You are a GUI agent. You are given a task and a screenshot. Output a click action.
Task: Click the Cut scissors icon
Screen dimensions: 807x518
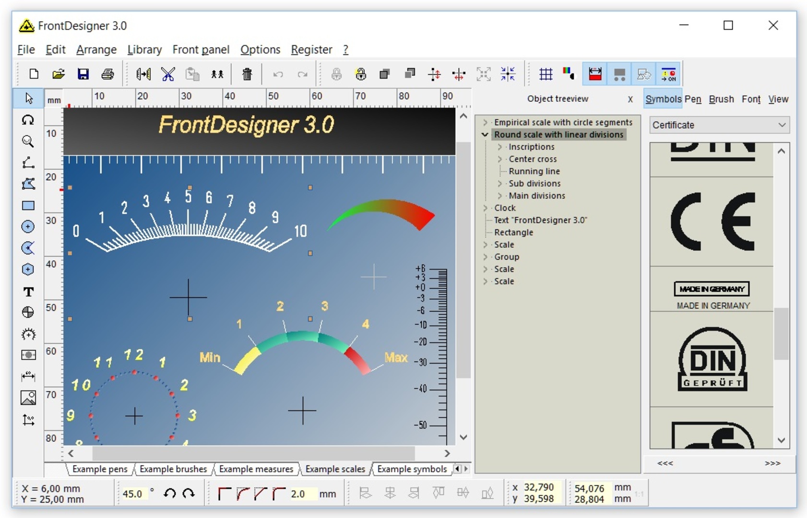tap(168, 74)
